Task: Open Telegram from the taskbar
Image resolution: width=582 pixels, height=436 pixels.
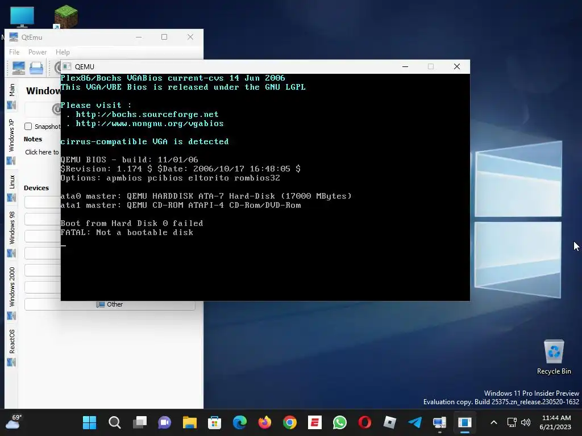Action: coord(415,422)
